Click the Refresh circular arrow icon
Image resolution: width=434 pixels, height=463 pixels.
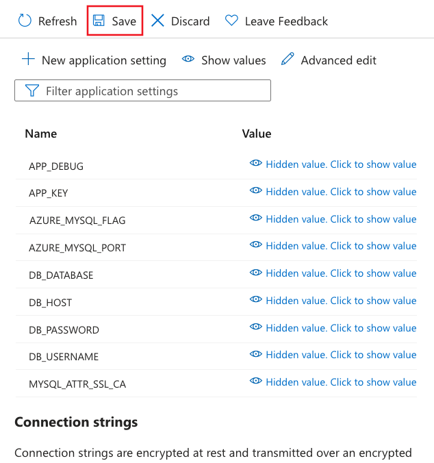[25, 21]
